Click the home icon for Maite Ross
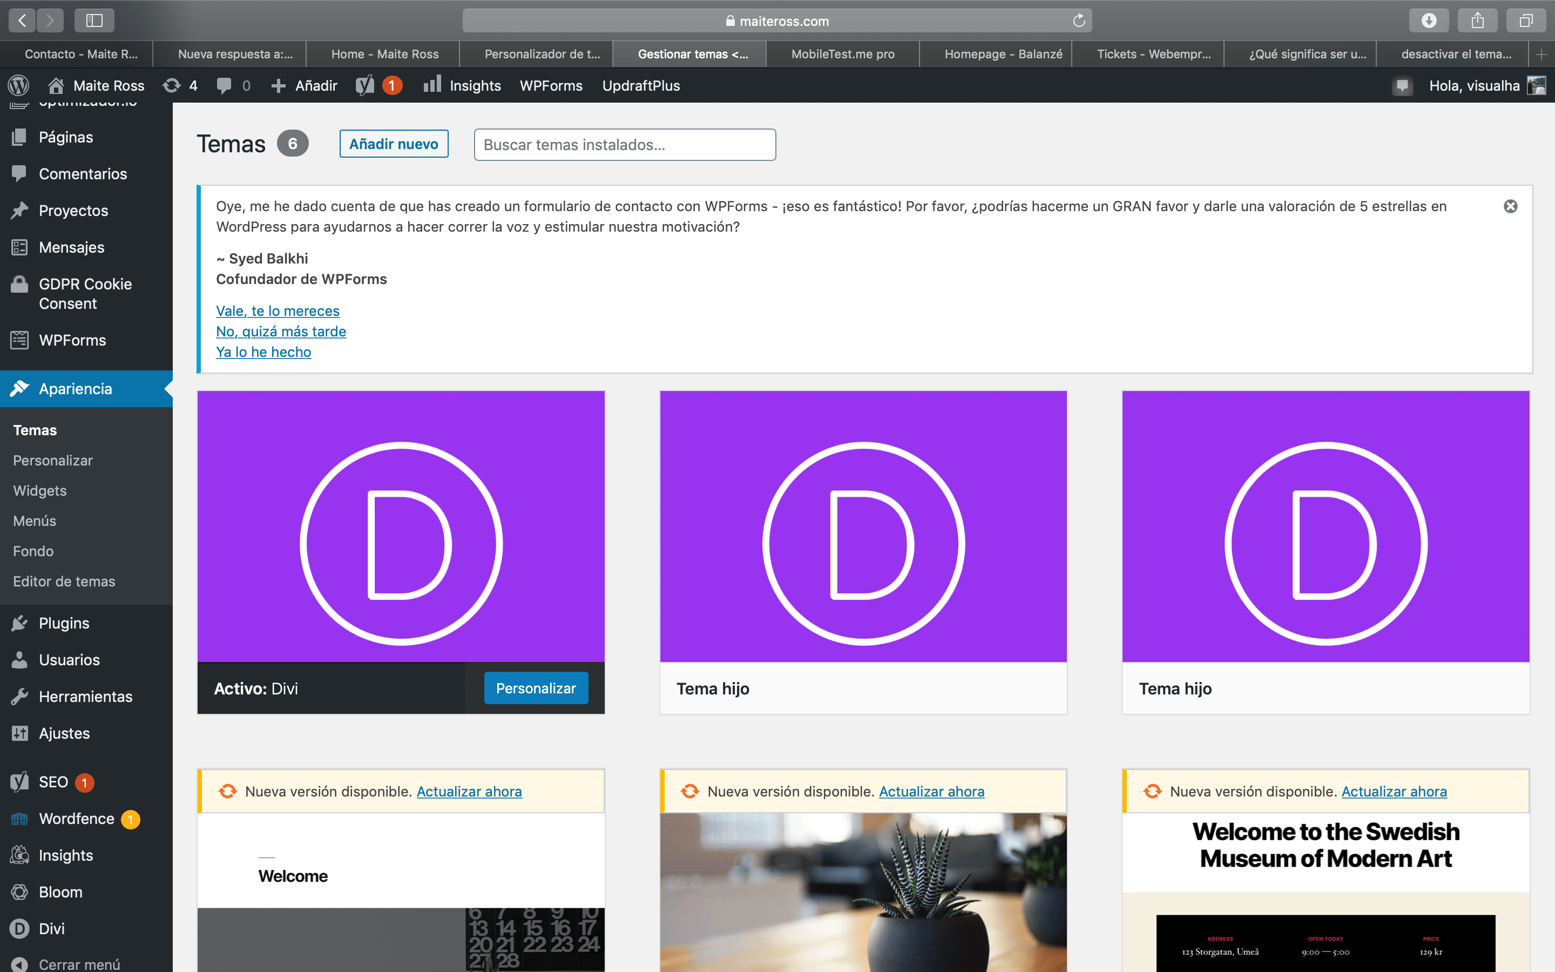 point(56,85)
